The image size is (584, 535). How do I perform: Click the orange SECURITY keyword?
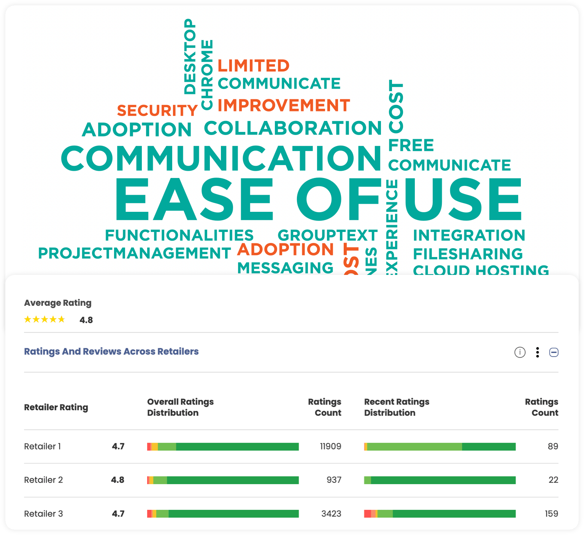(157, 111)
